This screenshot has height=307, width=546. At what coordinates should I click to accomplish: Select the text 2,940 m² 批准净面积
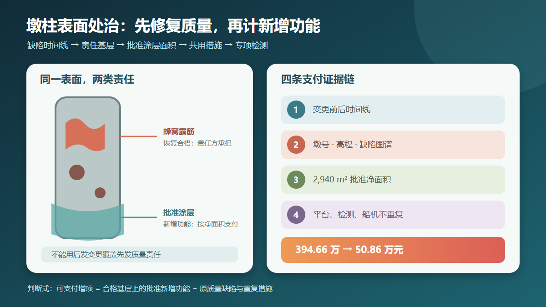pyautogui.click(x=352, y=180)
